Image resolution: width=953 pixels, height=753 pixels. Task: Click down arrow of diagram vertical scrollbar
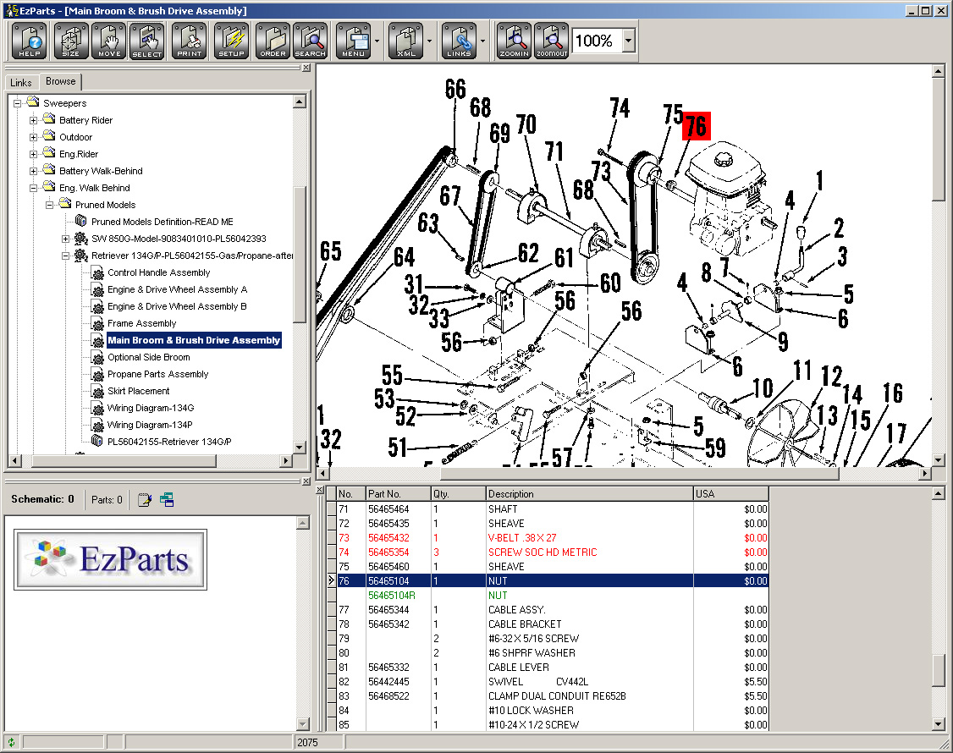pyautogui.click(x=938, y=460)
